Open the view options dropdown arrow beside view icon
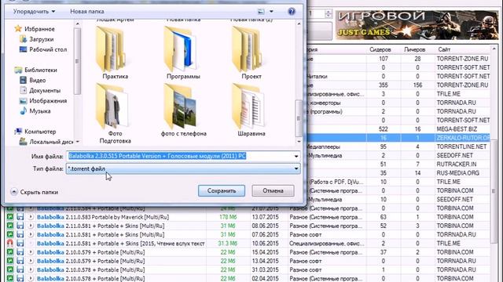 (271, 12)
